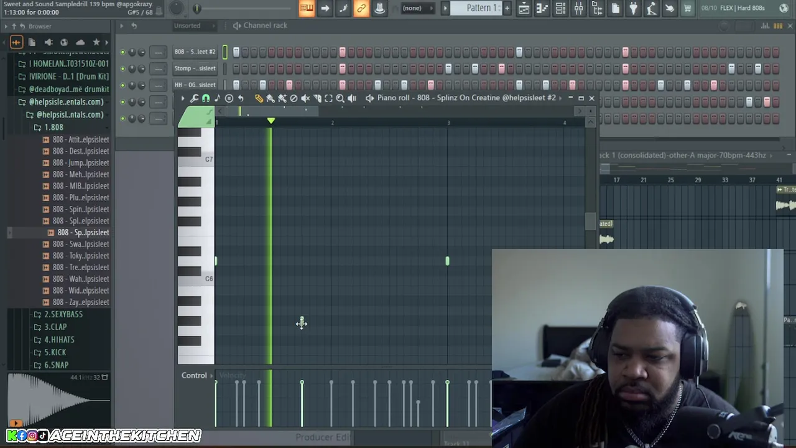Open the piano roll main menu arrow

(182, 98)
